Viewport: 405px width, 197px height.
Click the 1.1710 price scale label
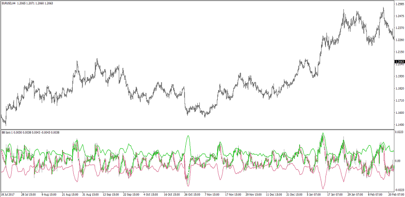400,101
